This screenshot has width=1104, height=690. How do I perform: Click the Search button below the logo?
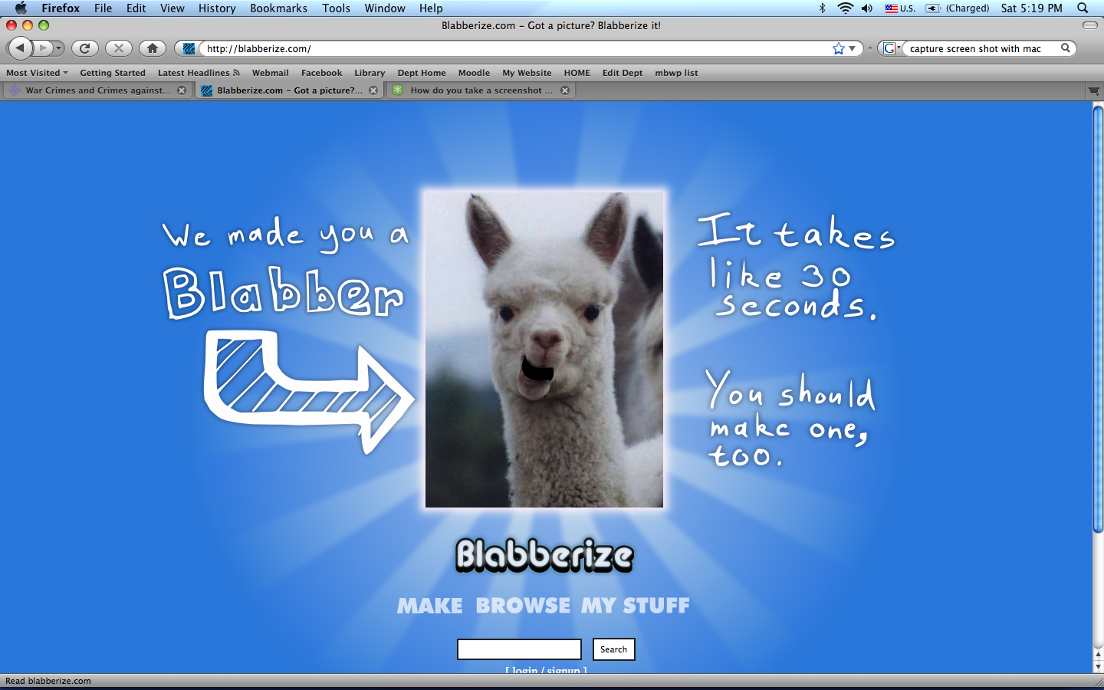tap(613, 649)
